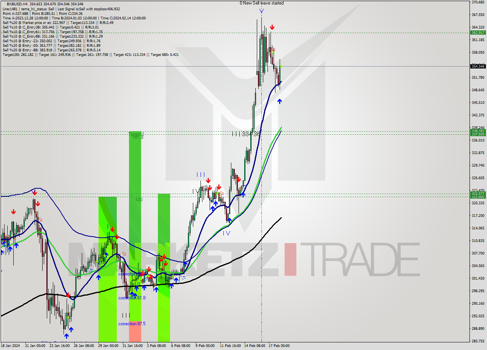Click the blue up arrow below 348.645 candle
This screenshot has width=487, height=350.
tap(280, 101)
